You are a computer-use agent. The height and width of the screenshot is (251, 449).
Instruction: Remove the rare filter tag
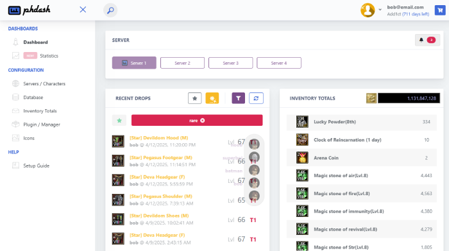[x=203, y=120]
